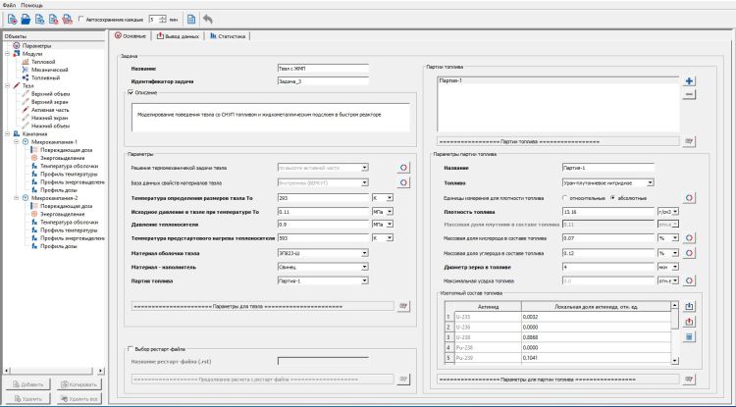Open the 'Файл' menu

(9, 5)
